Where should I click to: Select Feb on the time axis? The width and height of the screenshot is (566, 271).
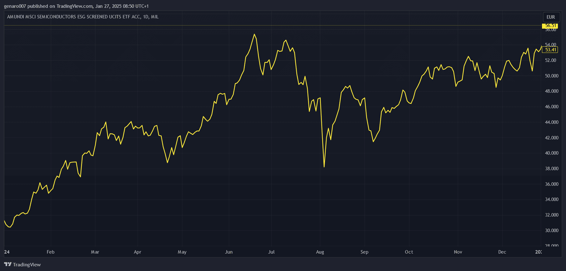point(51,252)
